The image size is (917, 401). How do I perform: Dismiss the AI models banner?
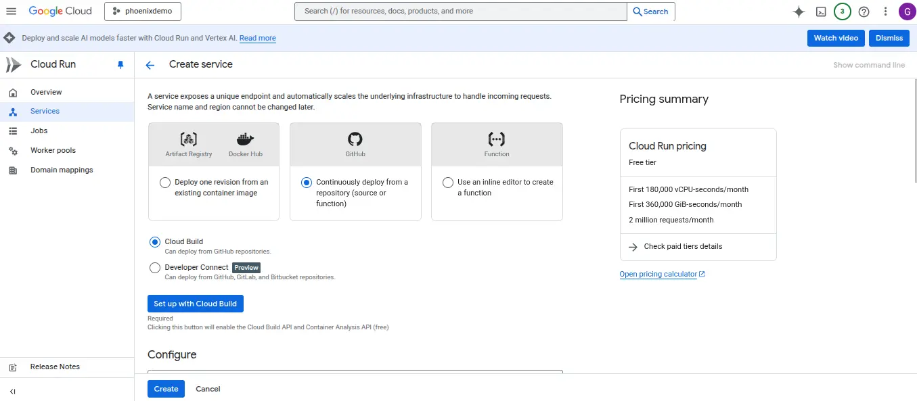(889, 38)
